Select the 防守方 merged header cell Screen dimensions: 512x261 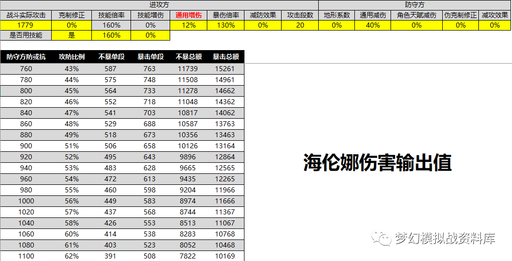(x=415, y=5)
